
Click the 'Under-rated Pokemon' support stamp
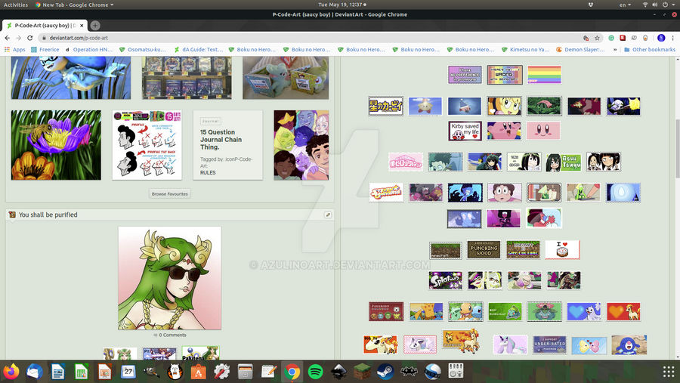tap(549, 344)
